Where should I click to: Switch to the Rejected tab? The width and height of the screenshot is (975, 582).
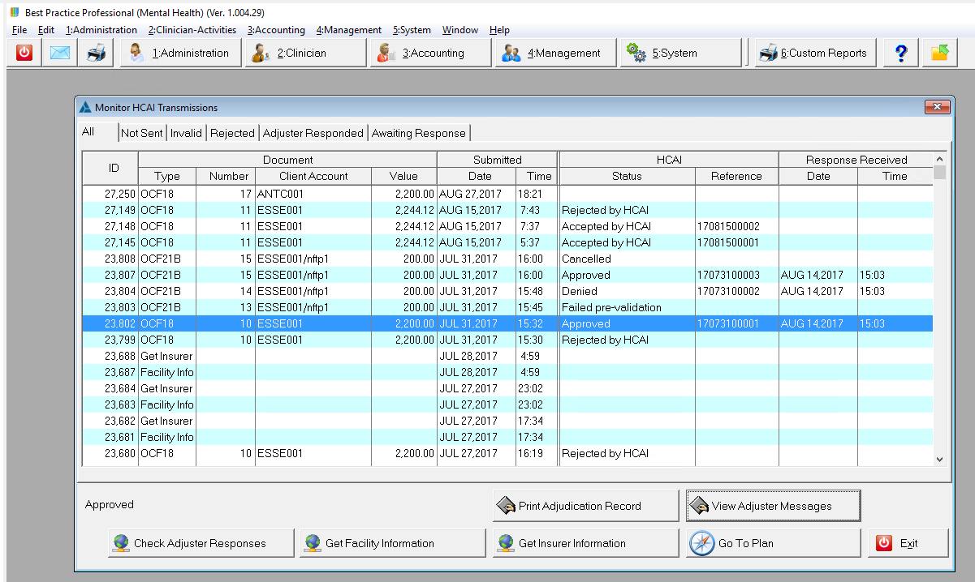coord(232,133)
